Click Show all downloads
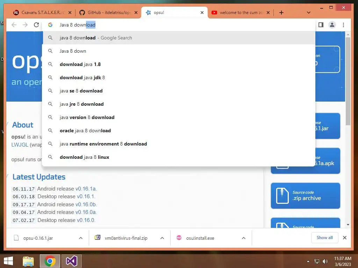The height and width of the screenshot is (268, 358). click(x=324, y=237)
